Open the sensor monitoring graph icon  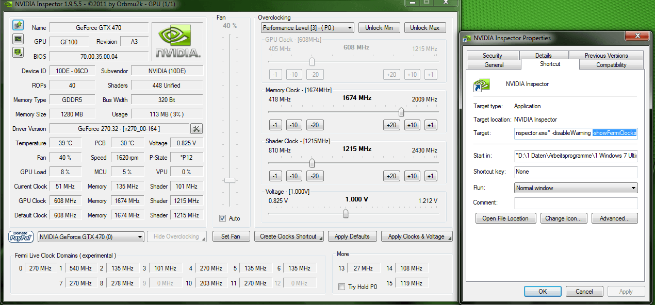coord(18,39)
